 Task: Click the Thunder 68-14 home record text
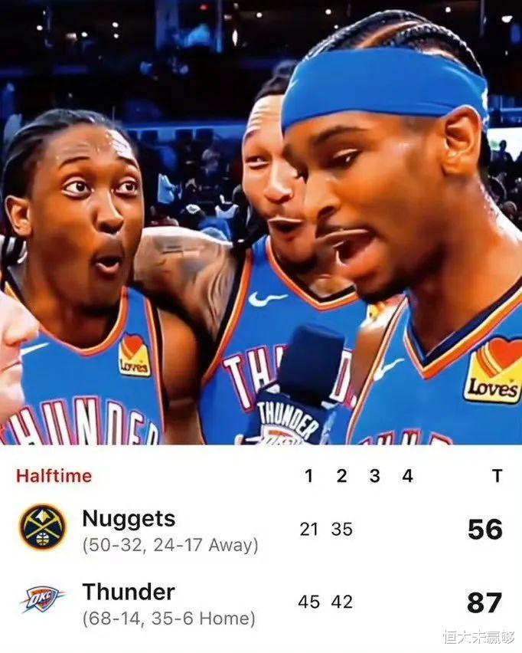coord(169,619)
